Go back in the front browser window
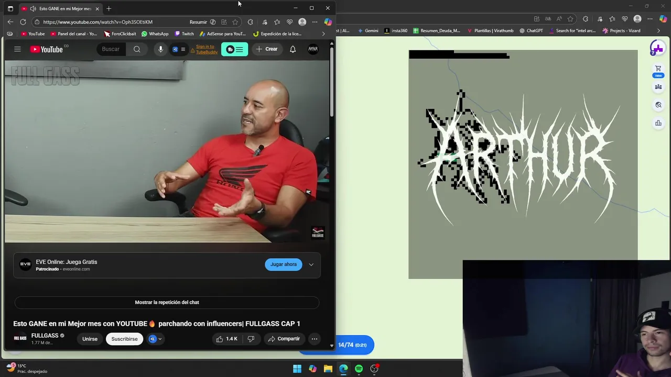The width and height of the screenshot is (671, 377). [10, 22]
